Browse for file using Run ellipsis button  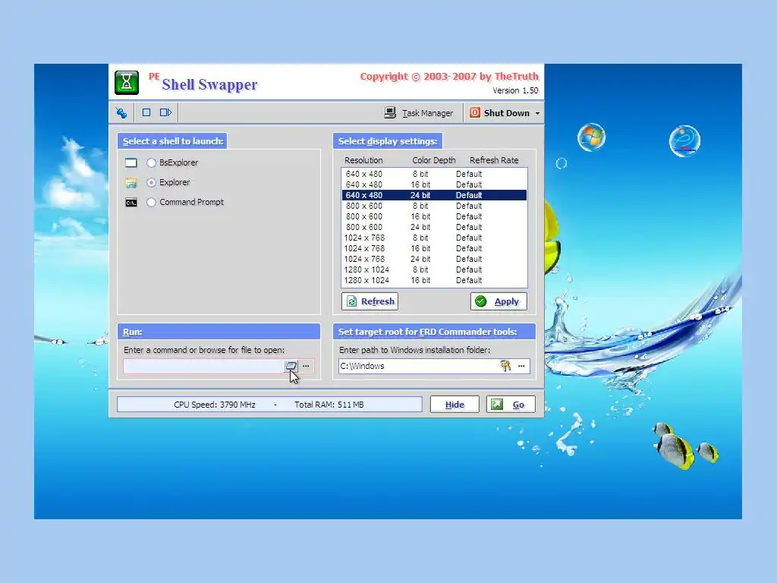click(x=307, y=367)
